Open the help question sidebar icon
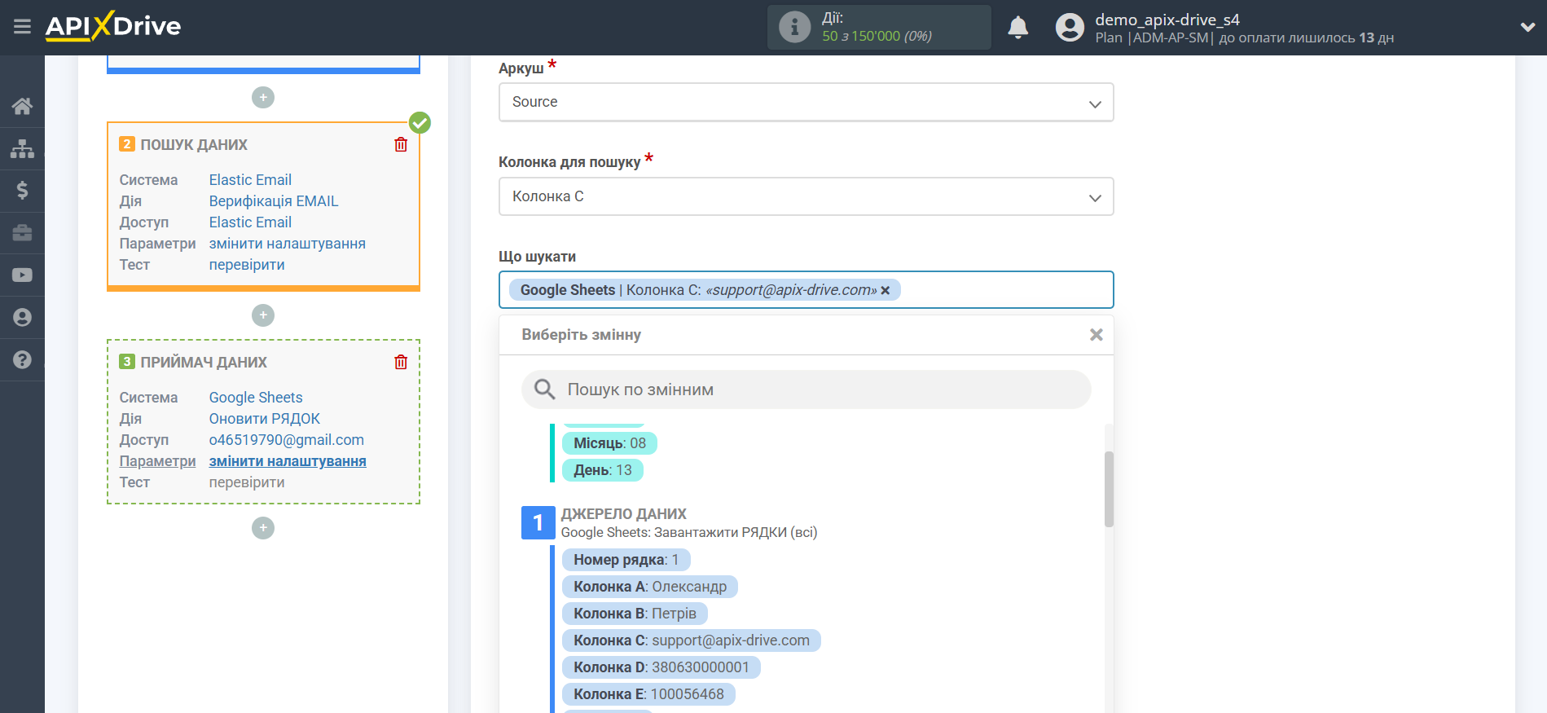Image resolution: width=1547 pixels, height=713 pixels. click(x=22, y=359)
